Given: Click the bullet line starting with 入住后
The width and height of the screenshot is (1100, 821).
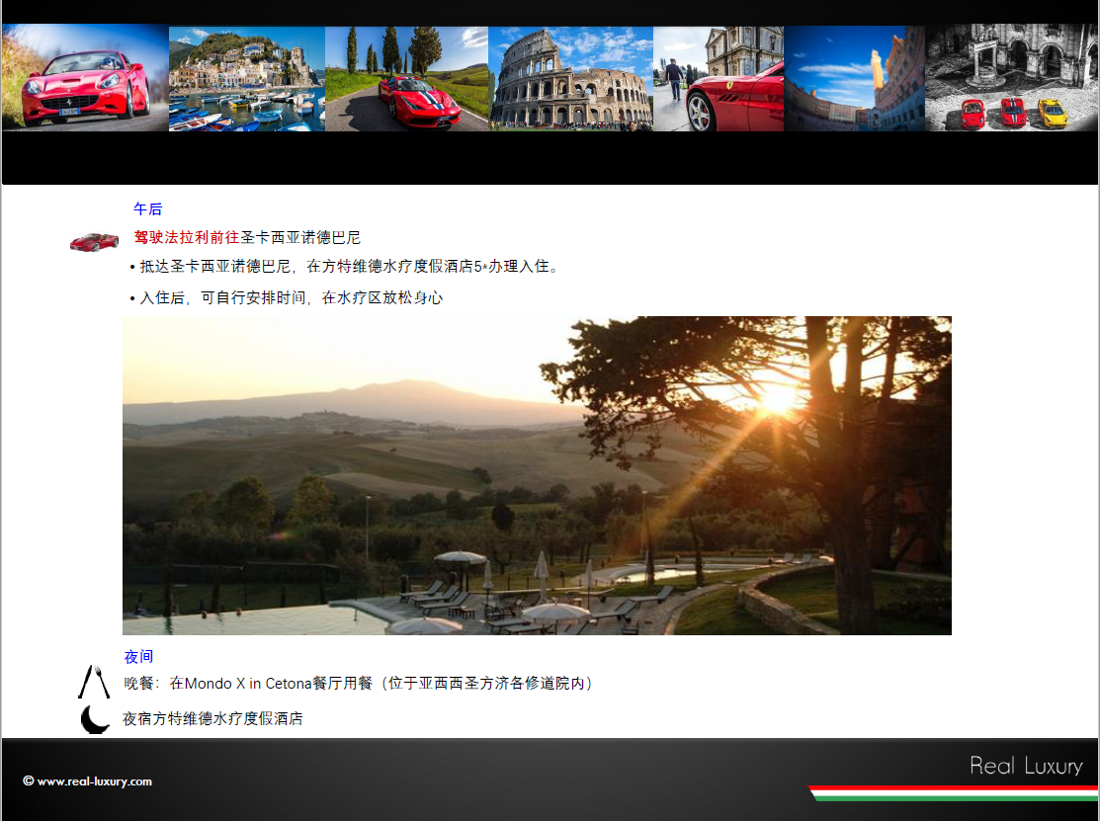Looking at the screenshot, I should (x=287, y=298).
